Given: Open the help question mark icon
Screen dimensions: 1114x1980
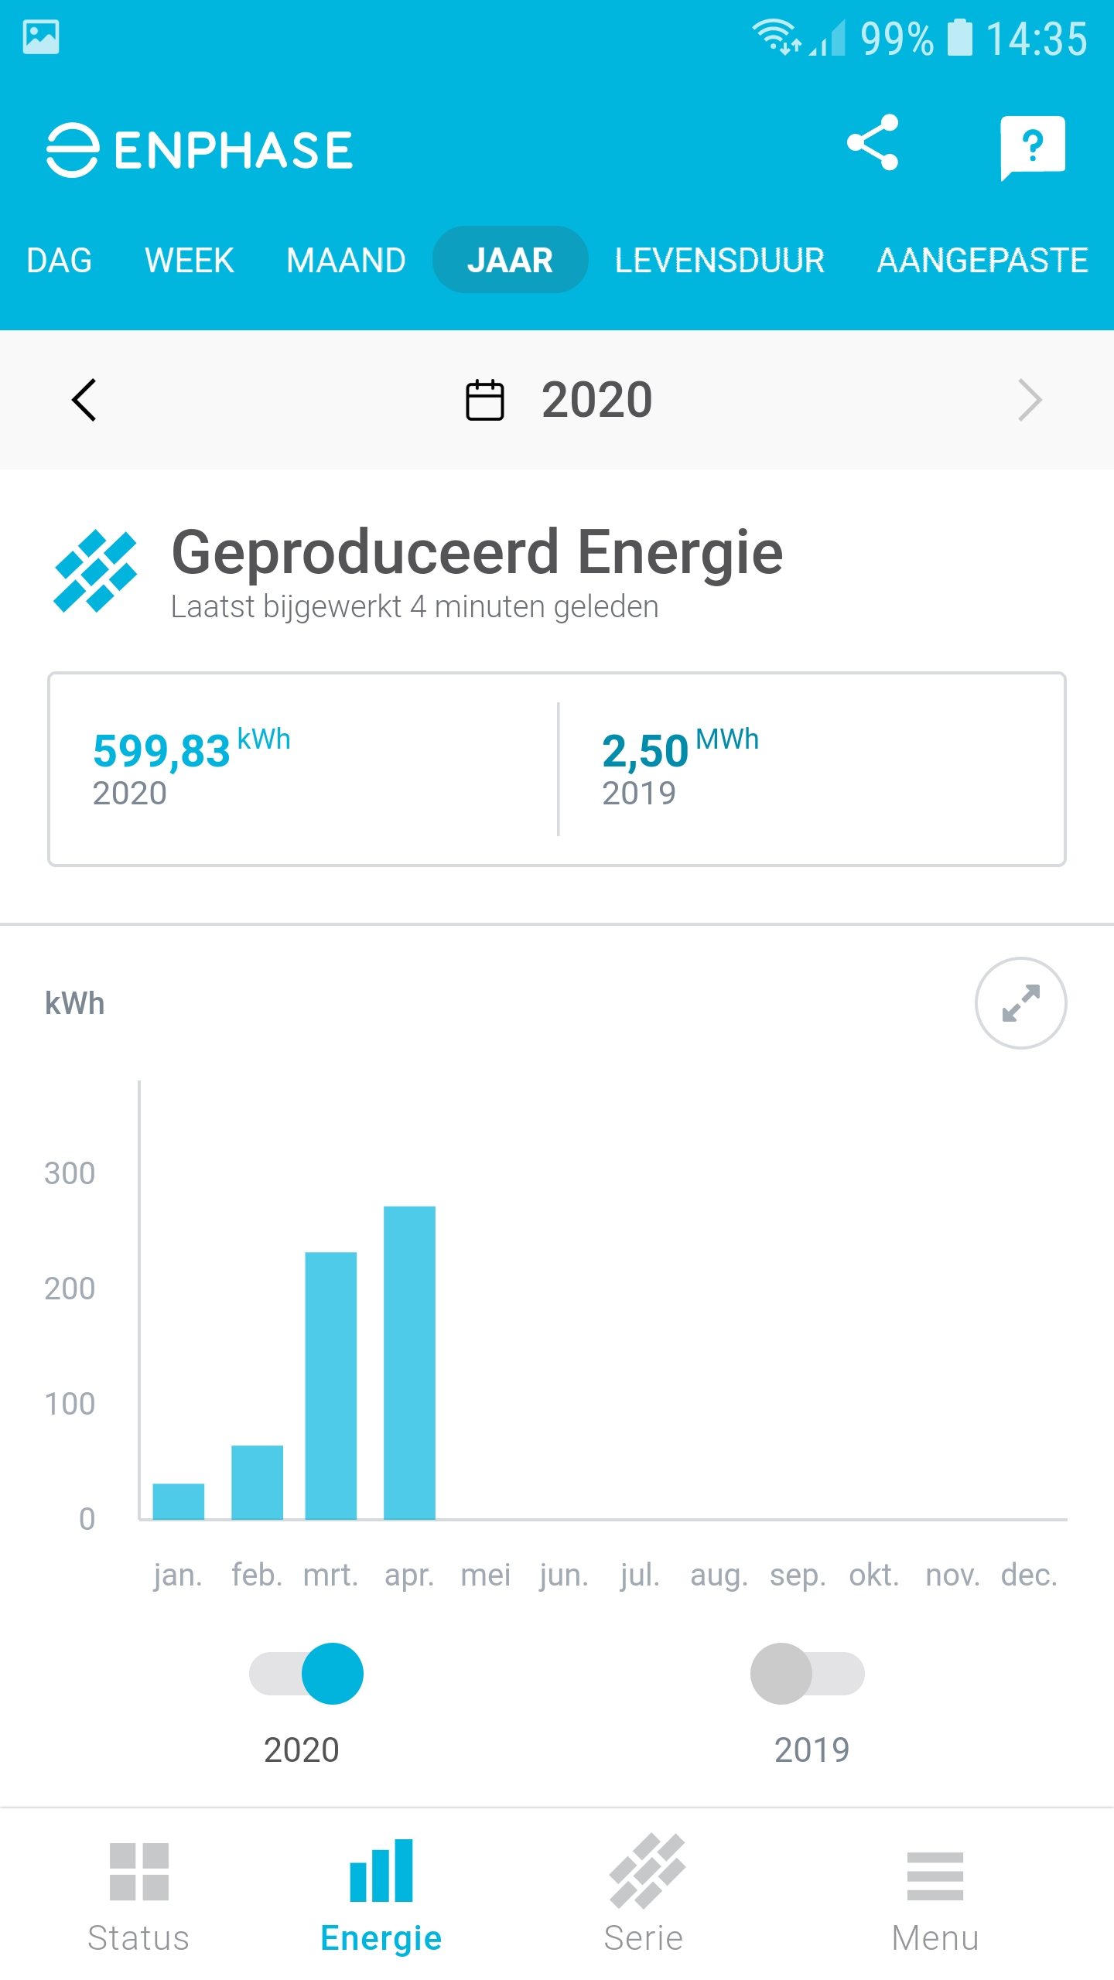Looking at the screenshot, I should pyautogui.click(x=1032, y=147).
